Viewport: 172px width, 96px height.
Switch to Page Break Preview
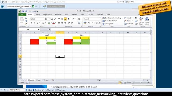point(125,83)
